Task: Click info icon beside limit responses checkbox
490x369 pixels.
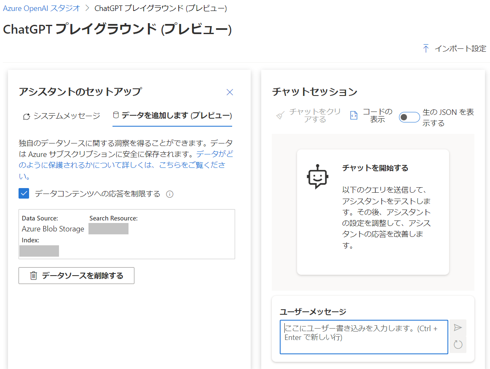Action: click(170, 194)
